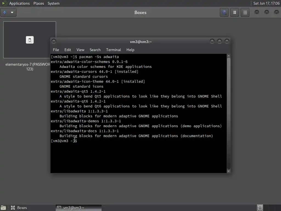The image size is (281, 211).
Task: Click the text Adwaita color schemes for KDE applications
Action: [x=106, y=66]
